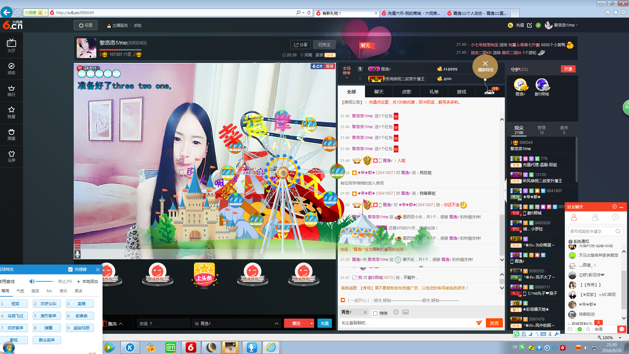The width and height of the screenshot is (629, 354).
Task: Click the 房号或昵称关键字 search field
Action: click(x=595, y=231)
